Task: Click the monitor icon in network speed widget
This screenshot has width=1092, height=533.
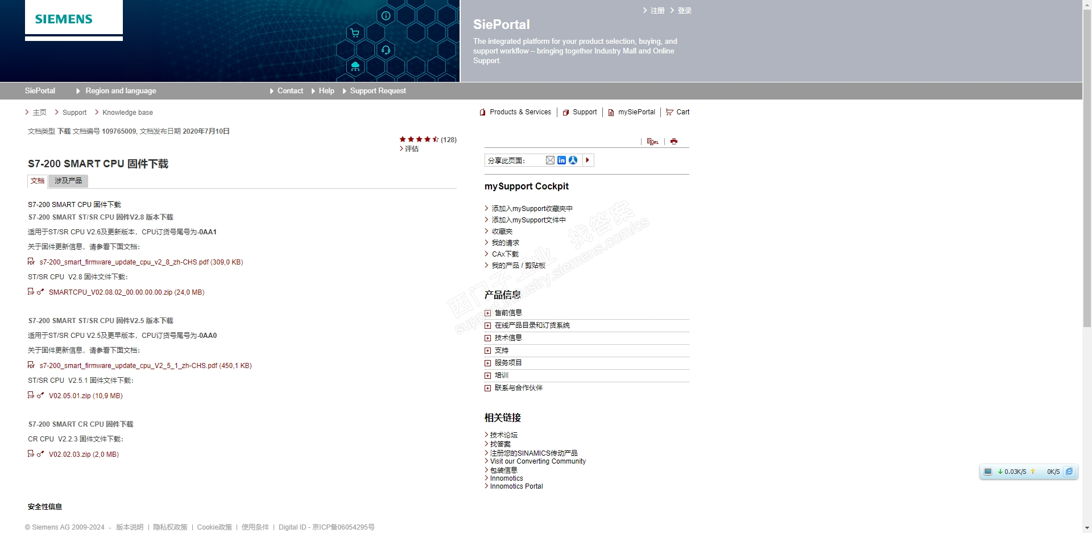Action: pyautogui.click(x=988, y=472)
